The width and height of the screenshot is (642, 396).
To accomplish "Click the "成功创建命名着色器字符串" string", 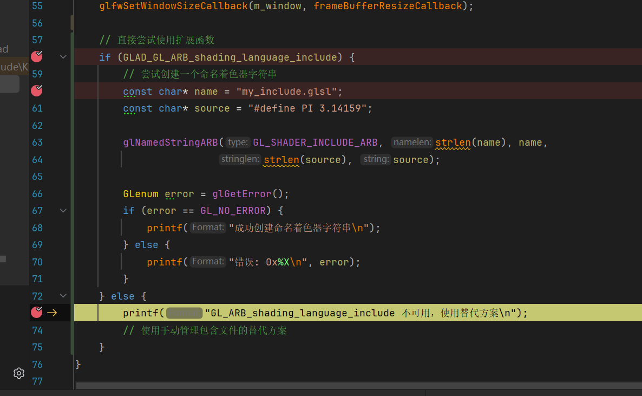I will [x=293, y=228].
